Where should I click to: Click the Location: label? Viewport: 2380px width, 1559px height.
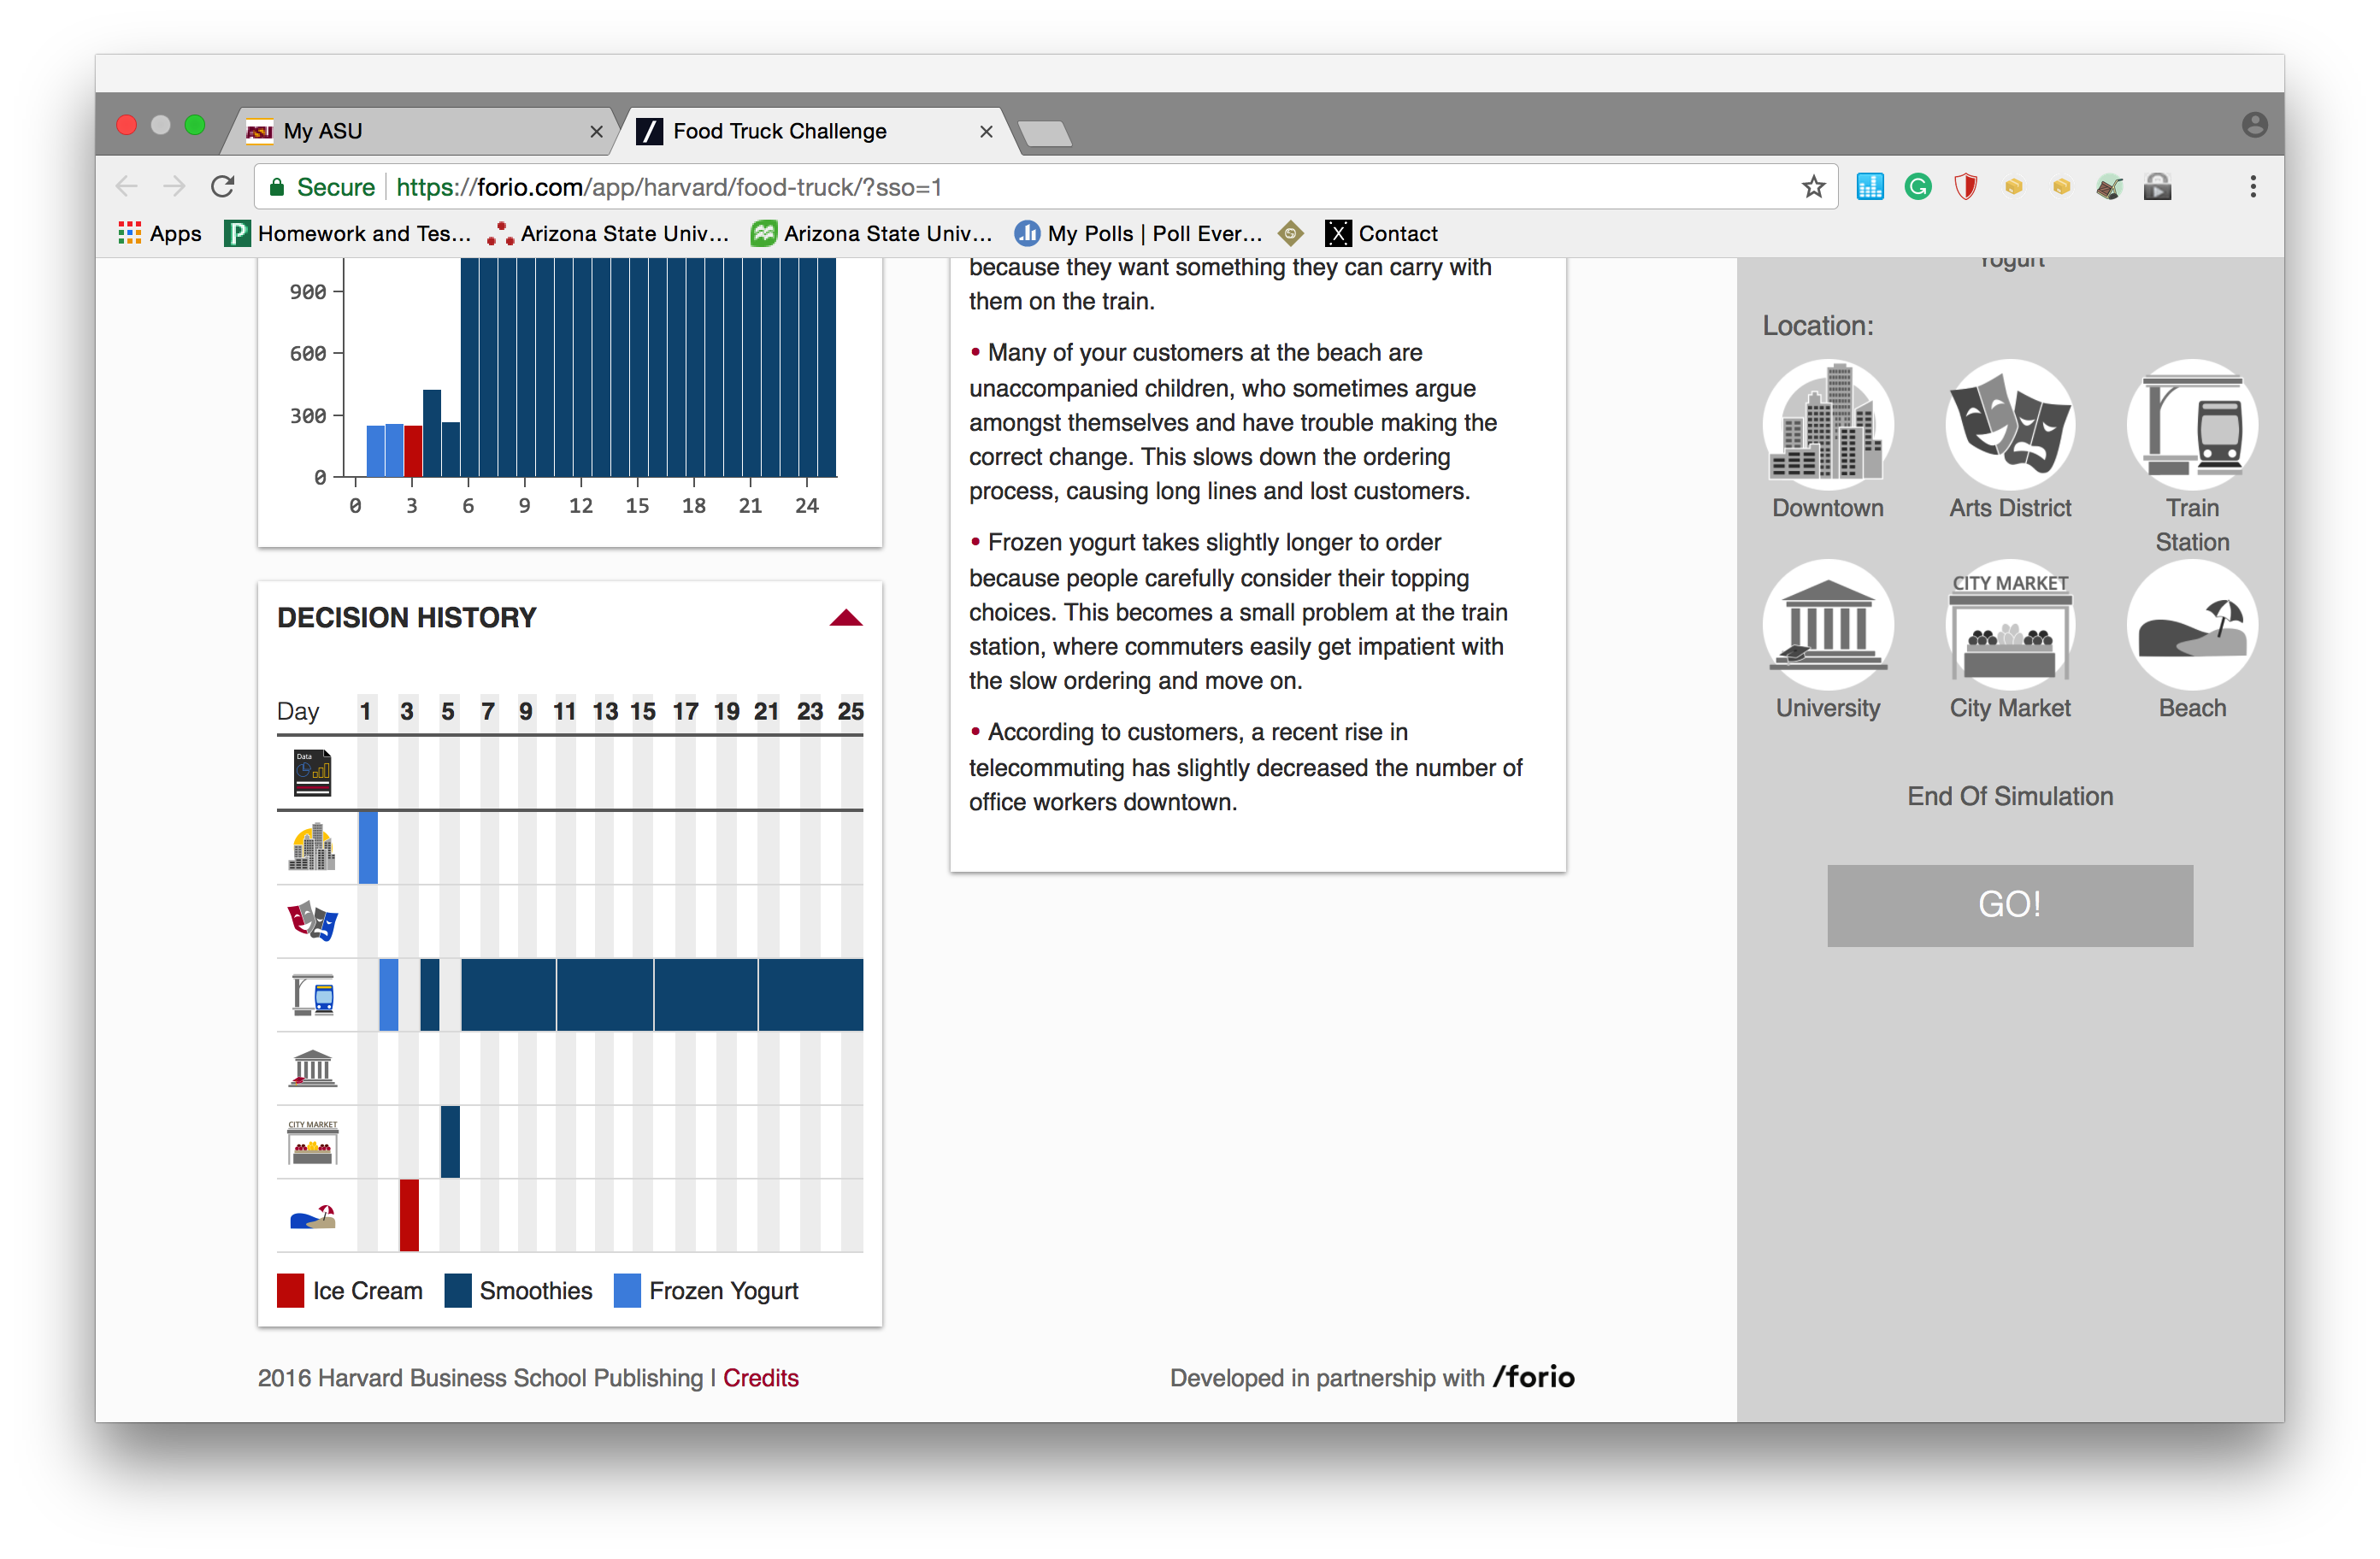(x=1817, y=326)
